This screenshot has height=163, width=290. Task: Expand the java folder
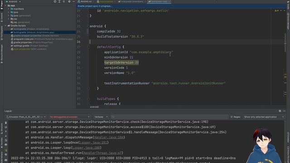point(9,12)
